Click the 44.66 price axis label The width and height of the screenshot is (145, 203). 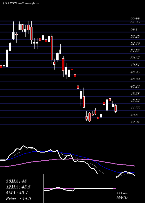[135, 108]
